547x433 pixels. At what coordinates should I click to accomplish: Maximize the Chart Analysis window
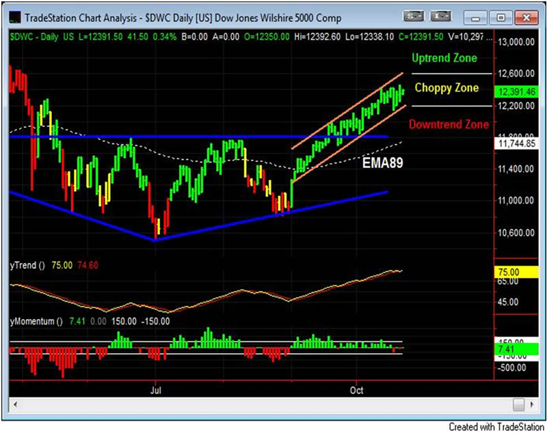tap(501, 18)
